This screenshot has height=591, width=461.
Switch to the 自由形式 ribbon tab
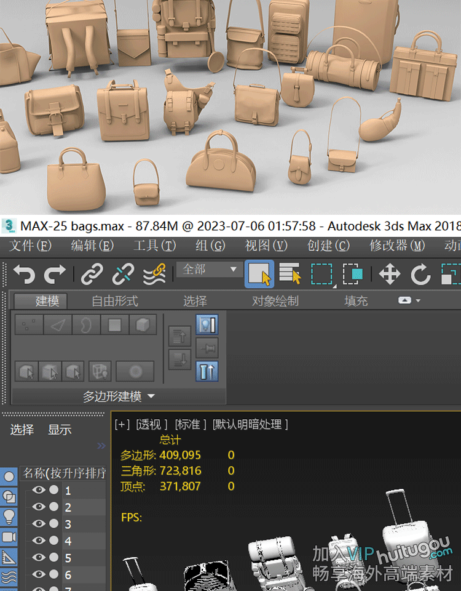point(115,301)
